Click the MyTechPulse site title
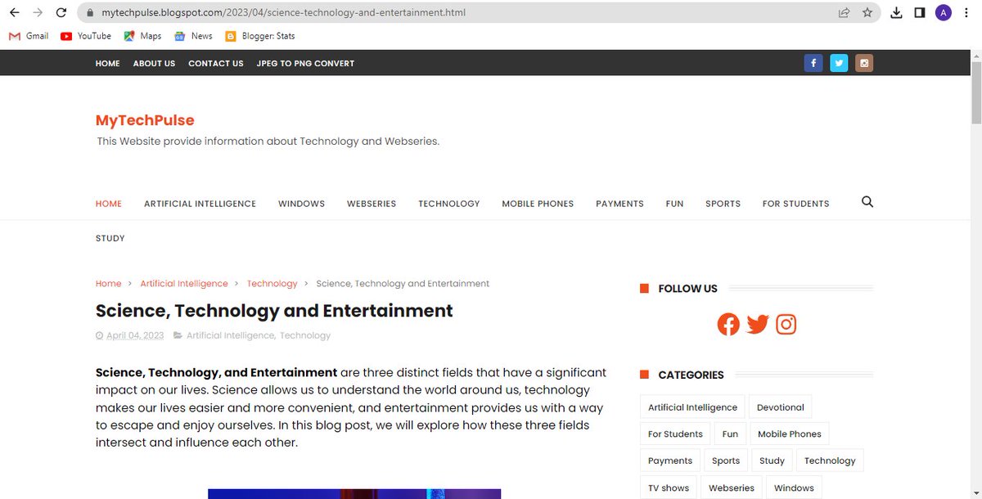982x499 pixels. 145,120
